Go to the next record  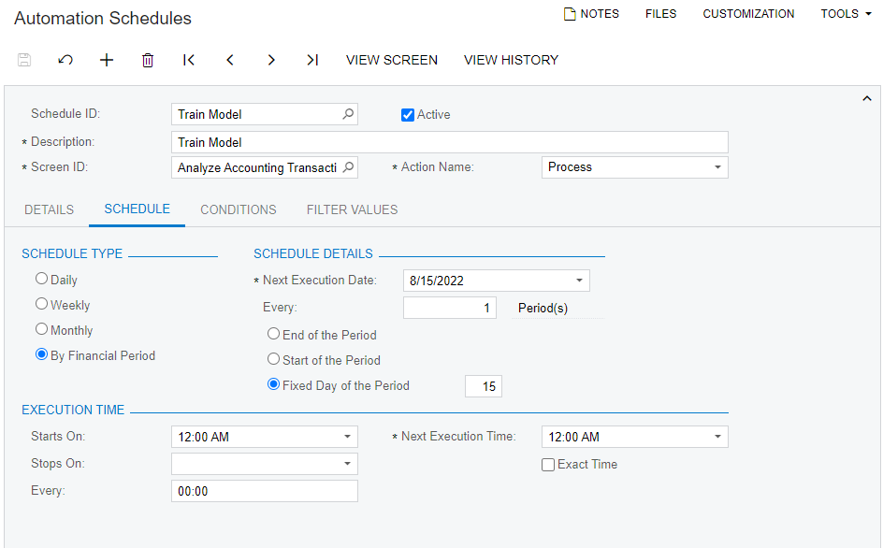271,60
